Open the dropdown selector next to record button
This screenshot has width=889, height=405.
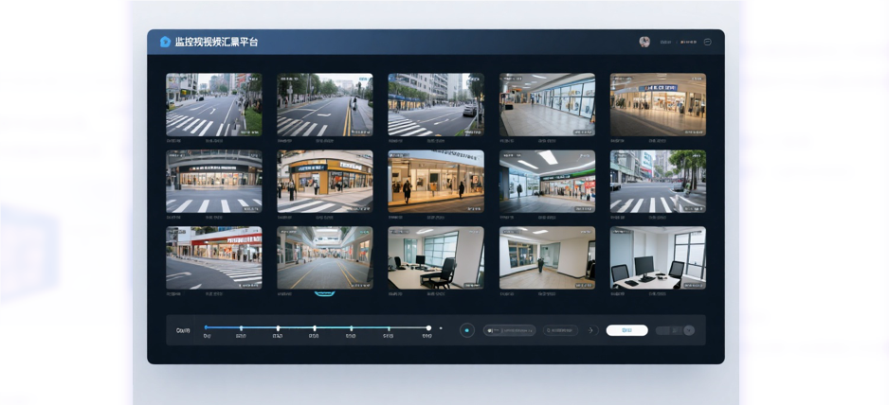click(509, 330)
